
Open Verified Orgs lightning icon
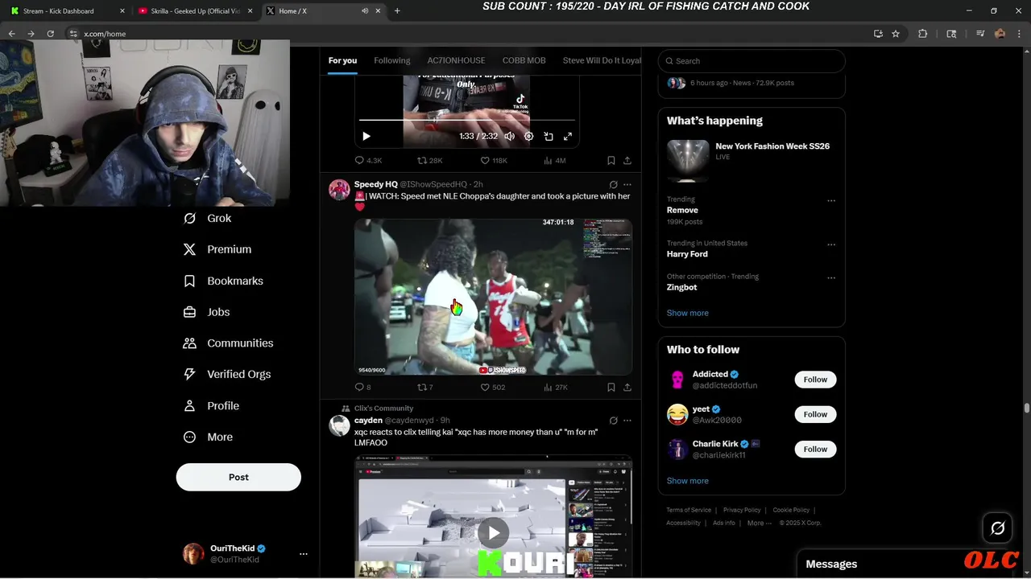click(189, 374)
